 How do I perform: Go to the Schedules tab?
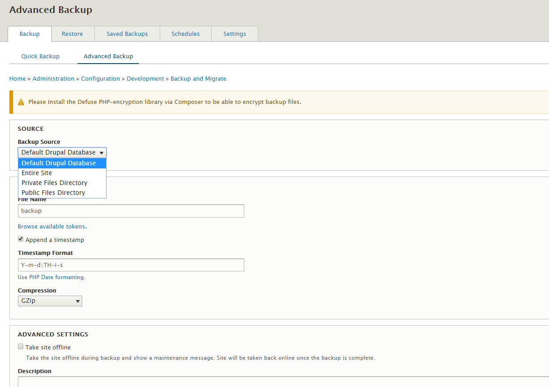[186, 34]
